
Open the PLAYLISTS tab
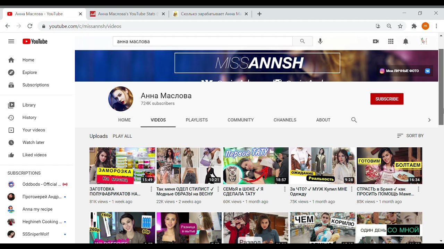coord(197,120)
